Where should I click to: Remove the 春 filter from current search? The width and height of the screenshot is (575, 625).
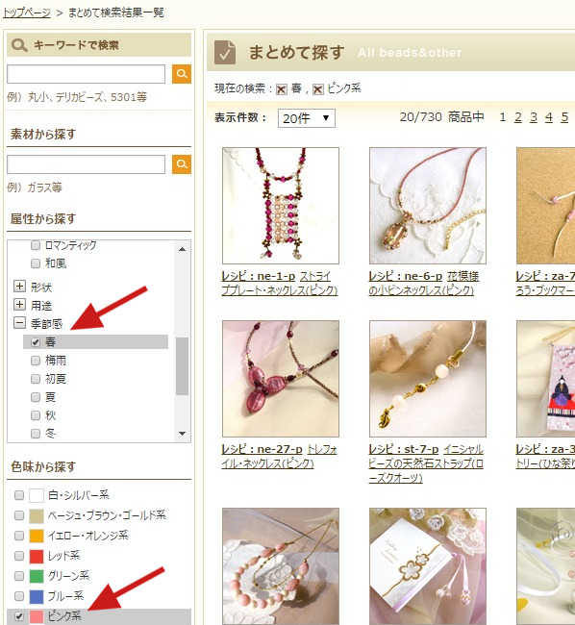tap(282, 89)
